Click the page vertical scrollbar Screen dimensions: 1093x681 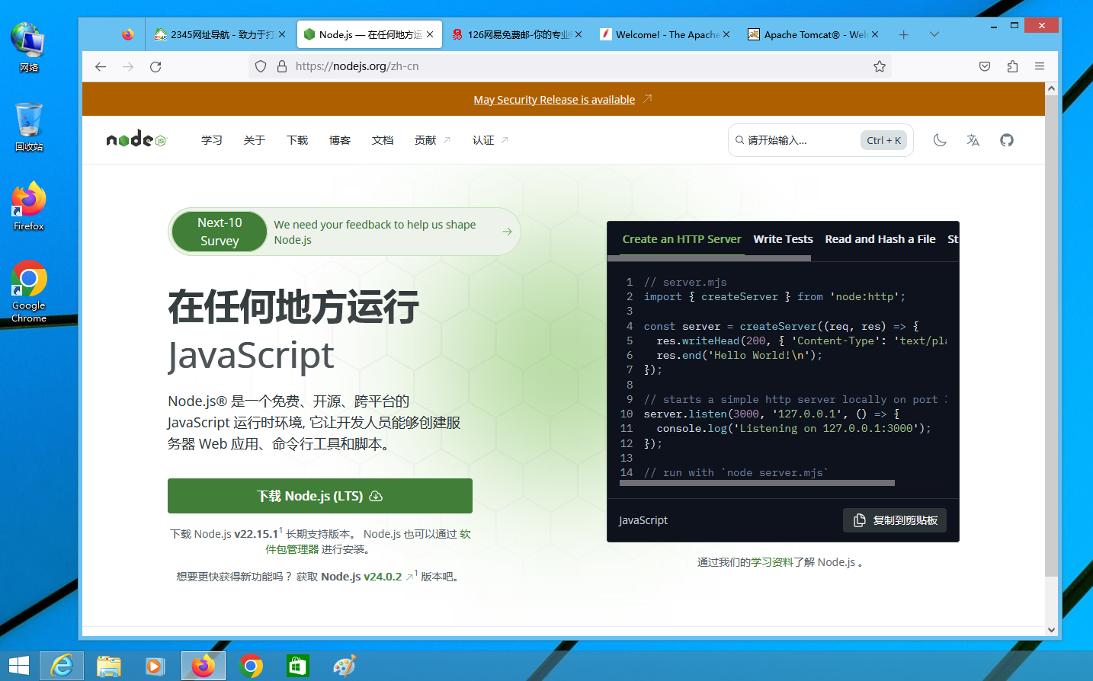click(1051, 335)
